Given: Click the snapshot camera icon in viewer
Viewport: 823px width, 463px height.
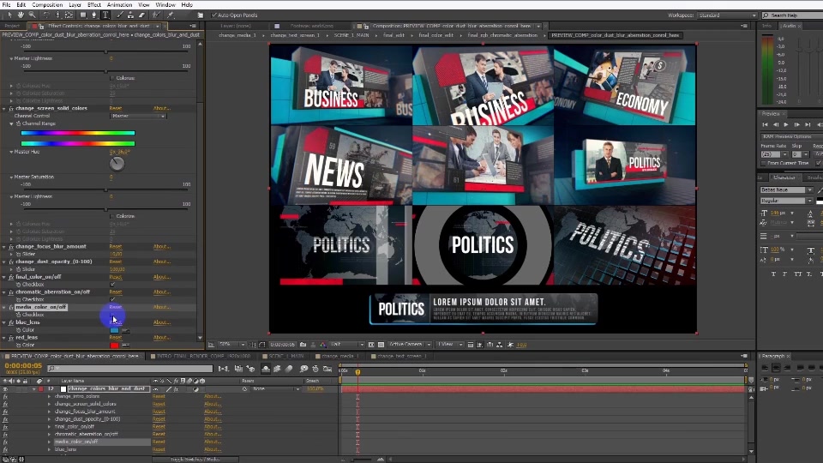Looking at the screenshot, I should click(303, 345).
